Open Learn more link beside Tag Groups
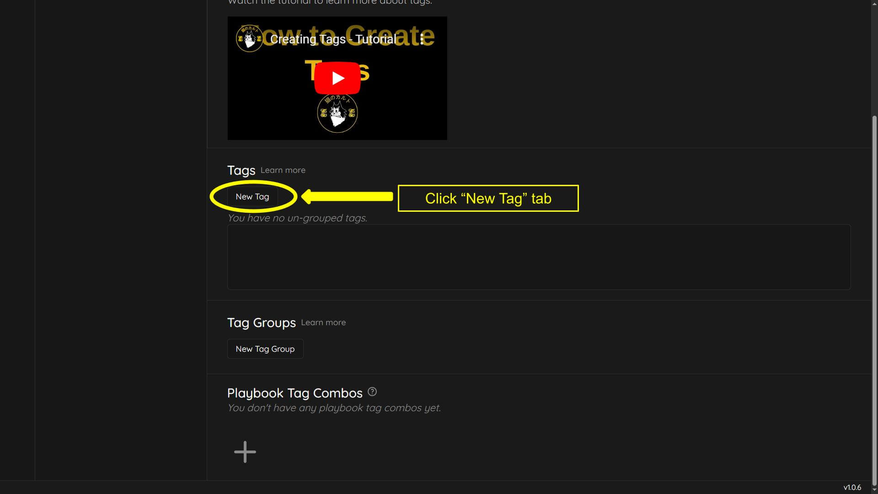This screenshot has height=494, width=878. coord(323,322)
